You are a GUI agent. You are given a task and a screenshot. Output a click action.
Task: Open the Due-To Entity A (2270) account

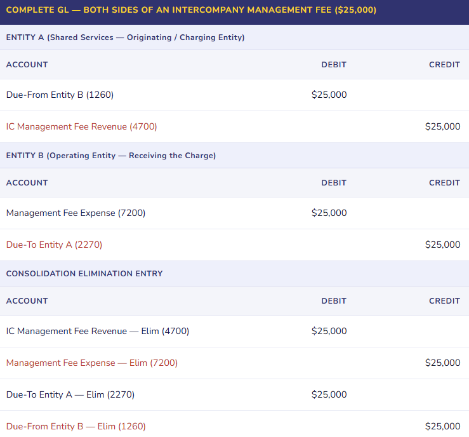click(54, 245)
